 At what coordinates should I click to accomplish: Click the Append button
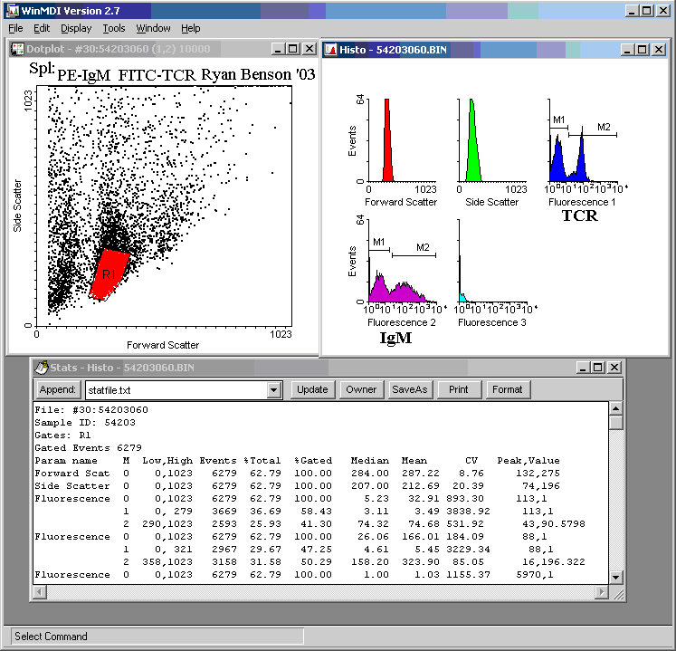coord(57,389)
